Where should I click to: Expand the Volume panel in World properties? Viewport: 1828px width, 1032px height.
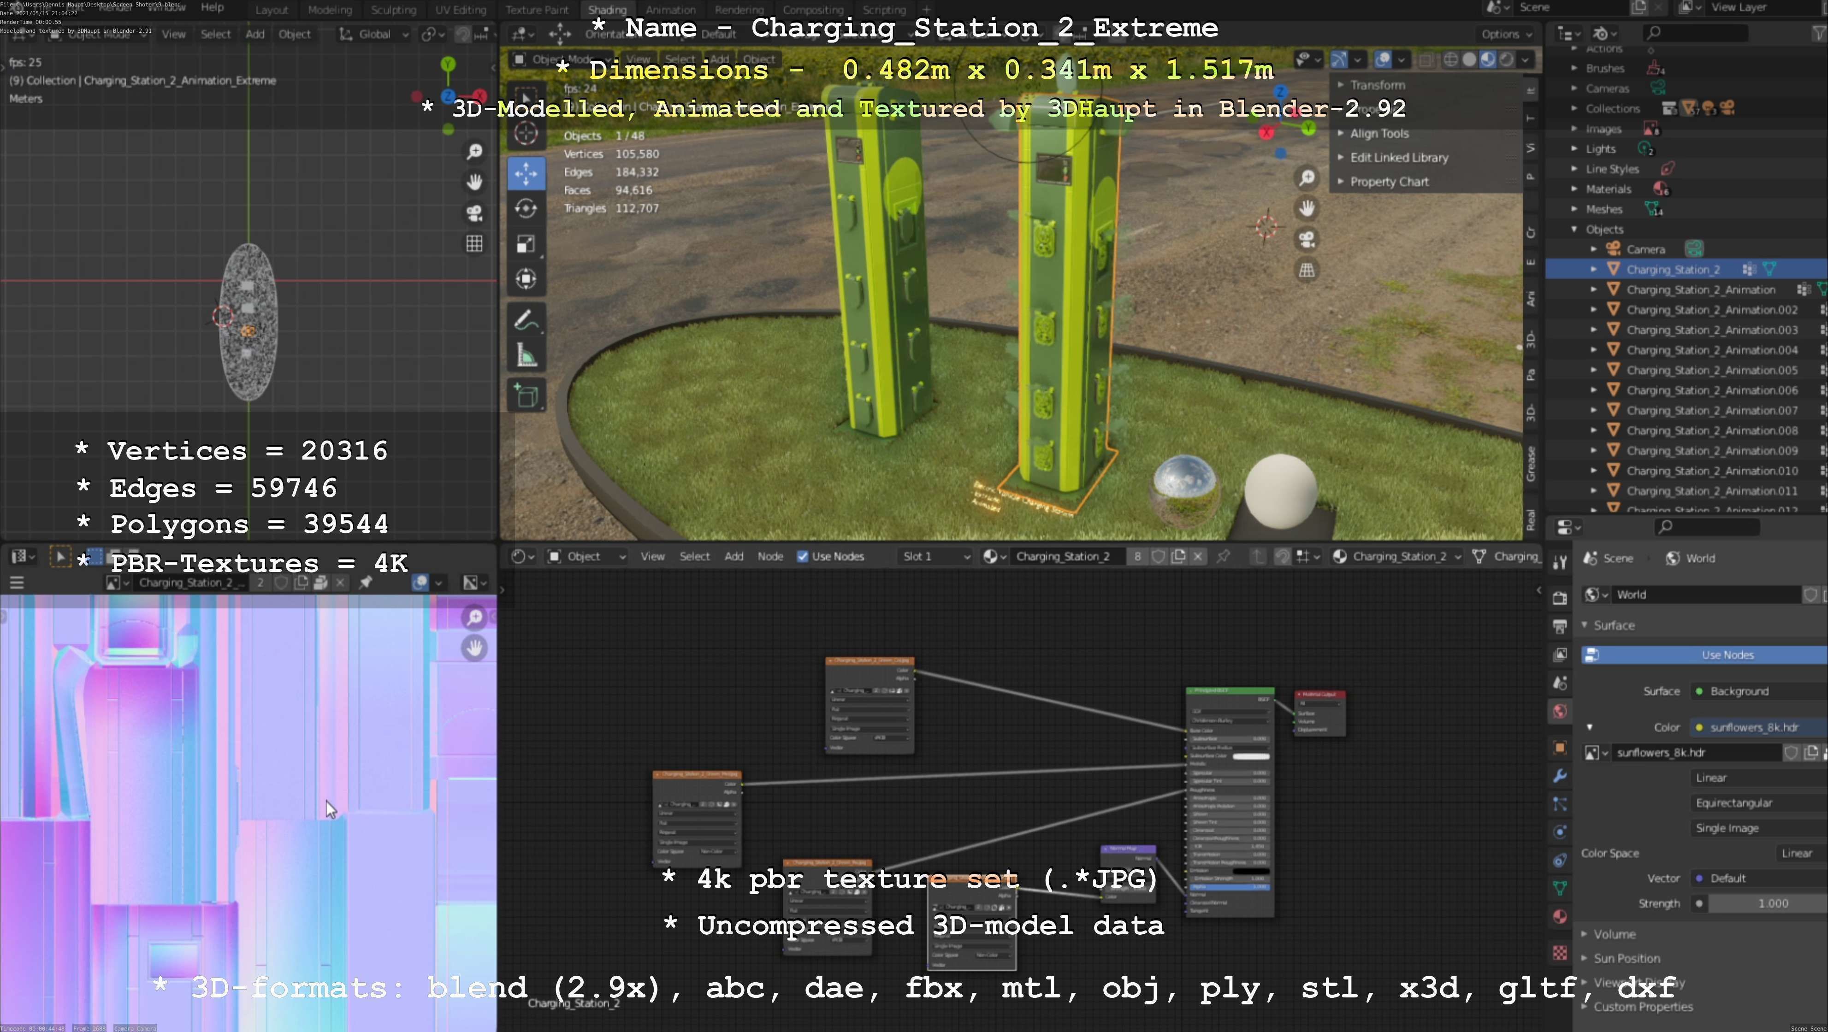point(1614,934)
